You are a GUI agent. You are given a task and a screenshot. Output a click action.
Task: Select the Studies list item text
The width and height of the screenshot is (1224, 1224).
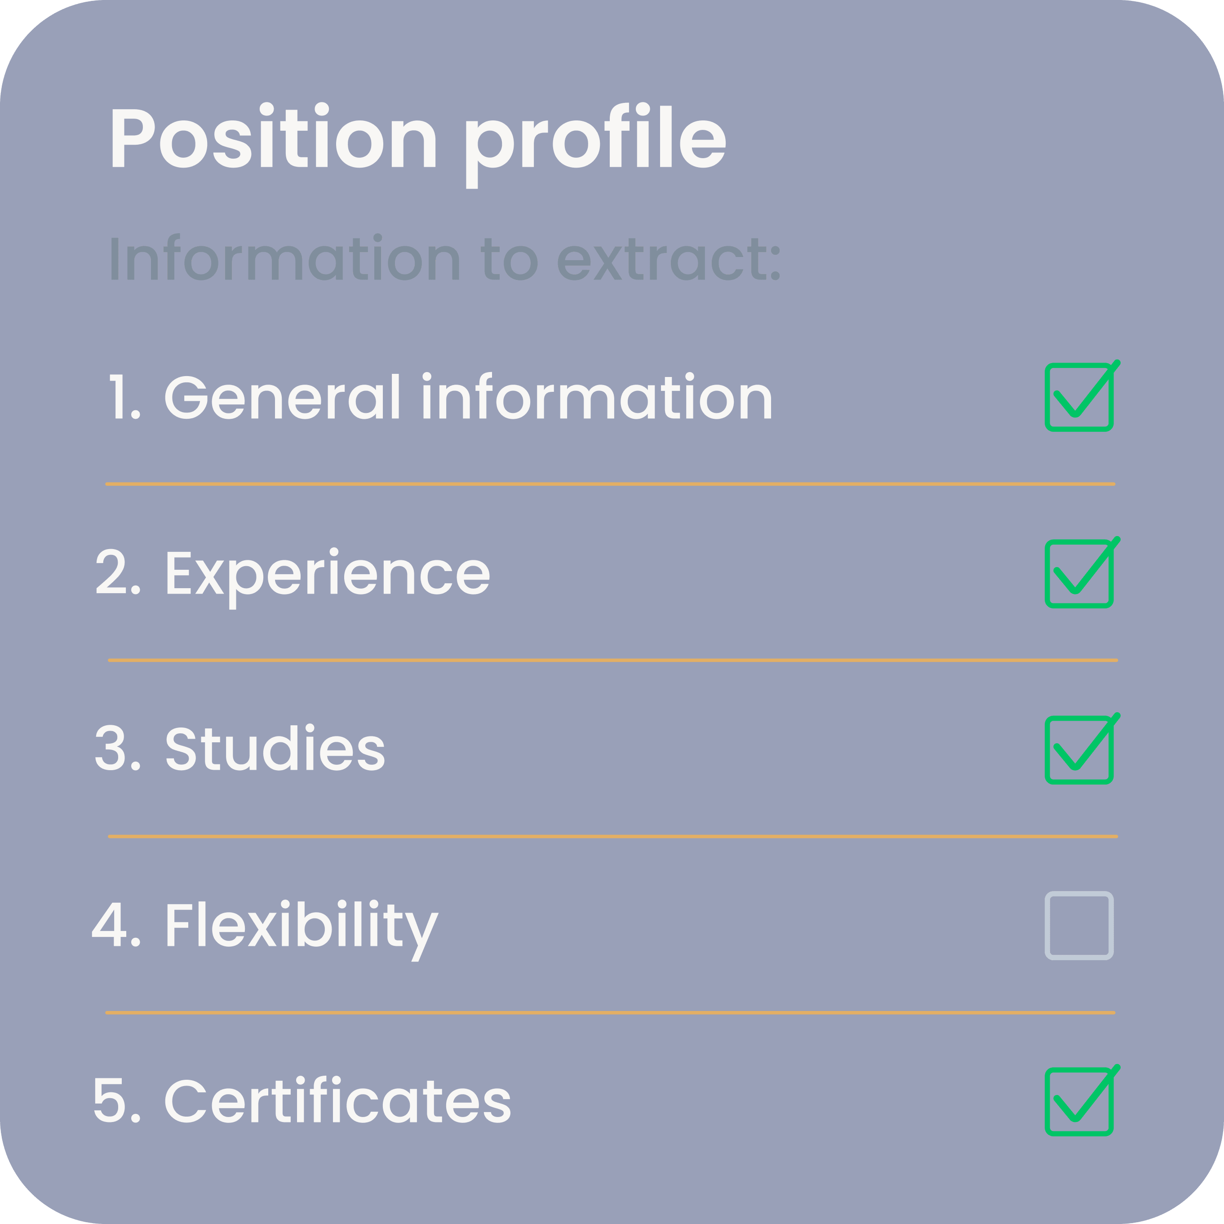coord(275,748)
